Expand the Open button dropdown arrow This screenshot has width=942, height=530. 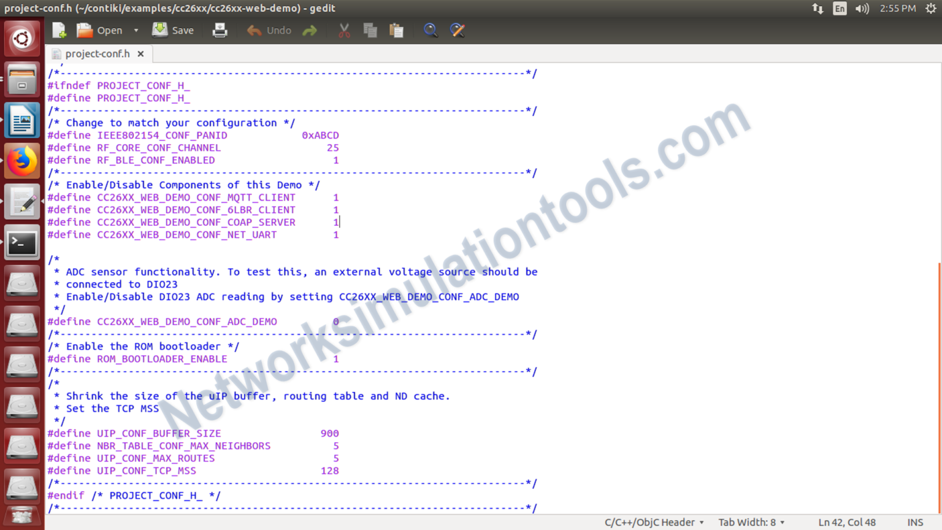136,30
